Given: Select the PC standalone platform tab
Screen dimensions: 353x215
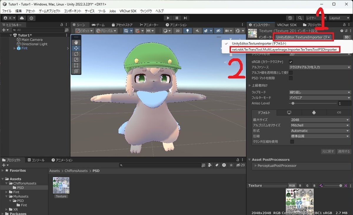Looking at the screenshot, I should tap(289, 112).
